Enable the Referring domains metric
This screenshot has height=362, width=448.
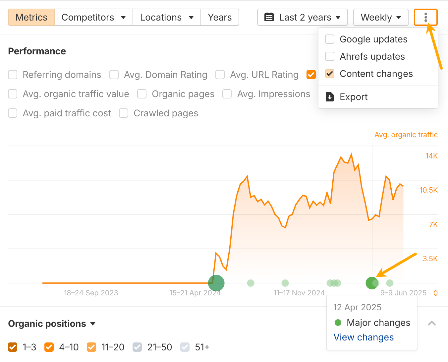[x=13, y=75]
